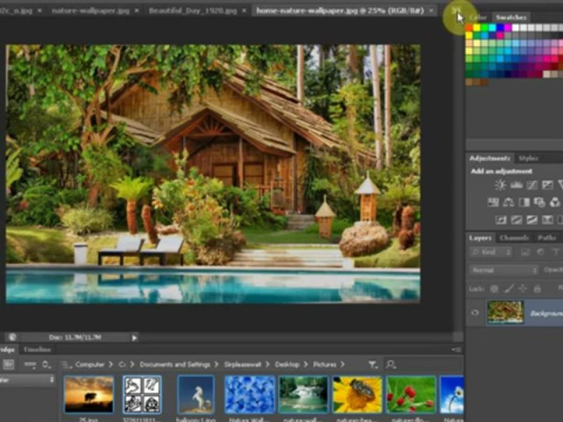Select the sunflower with bee thumbnail
The image size is (563, 422).
[357, 394]
